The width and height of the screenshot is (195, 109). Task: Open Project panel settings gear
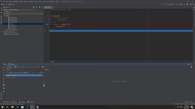[40, 7]
